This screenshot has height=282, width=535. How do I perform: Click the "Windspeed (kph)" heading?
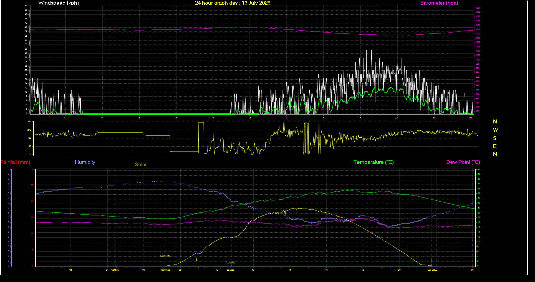pyautogui.click(x=59, y=3)
